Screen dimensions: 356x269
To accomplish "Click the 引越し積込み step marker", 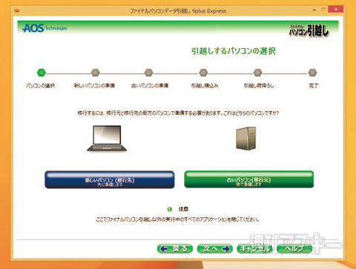I will (203, 73).
